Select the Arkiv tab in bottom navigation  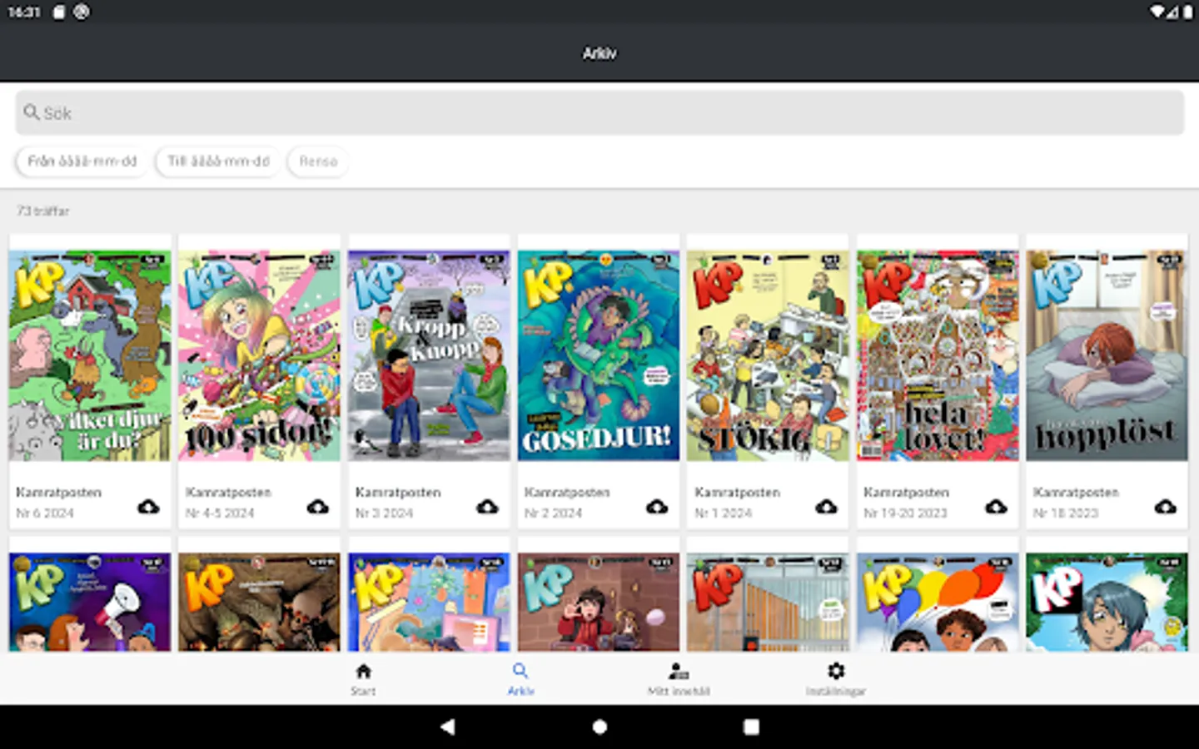520,678
